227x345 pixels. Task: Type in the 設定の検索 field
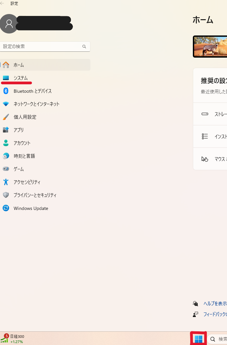pyautogui.click(x=41, y=47)
